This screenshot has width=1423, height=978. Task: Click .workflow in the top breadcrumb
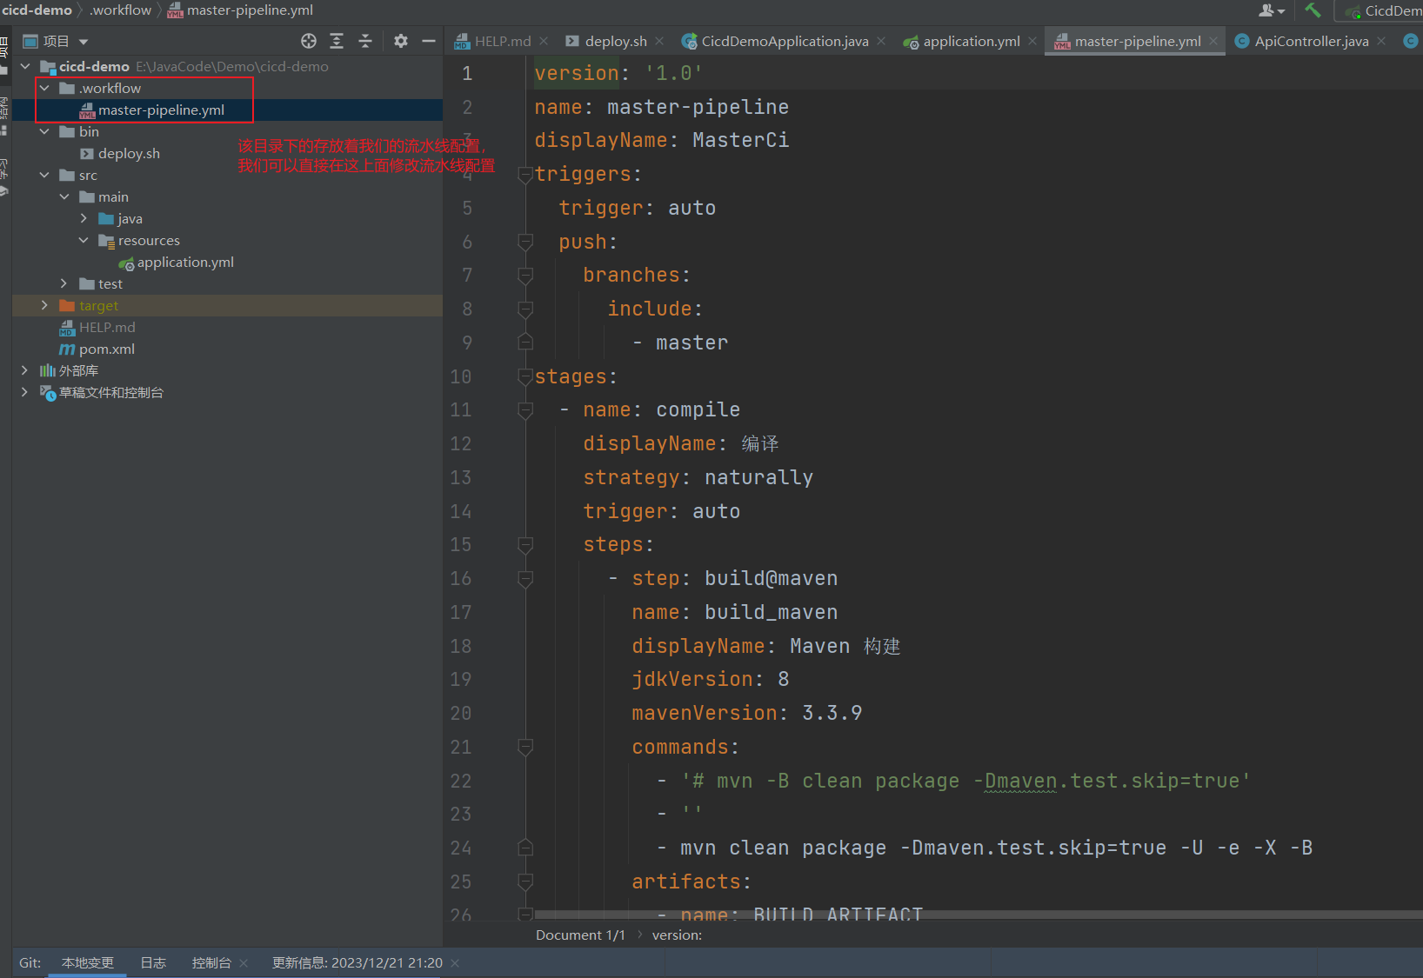pyautogui.click(x=120, y=10)
